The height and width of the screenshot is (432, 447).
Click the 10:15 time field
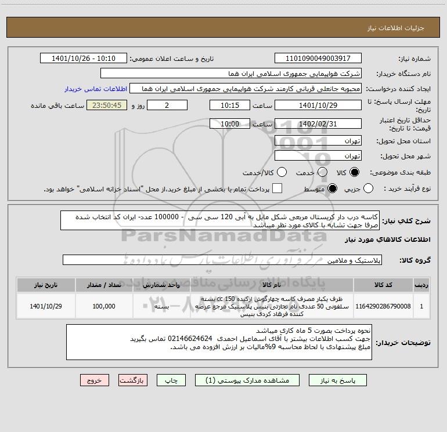pyautogui.click(x=230, y=105)
